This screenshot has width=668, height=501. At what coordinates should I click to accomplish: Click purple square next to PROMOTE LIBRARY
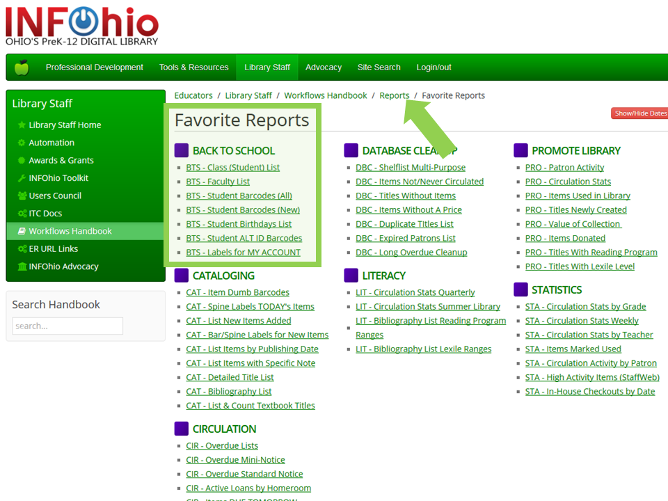[x=520, y=150]
